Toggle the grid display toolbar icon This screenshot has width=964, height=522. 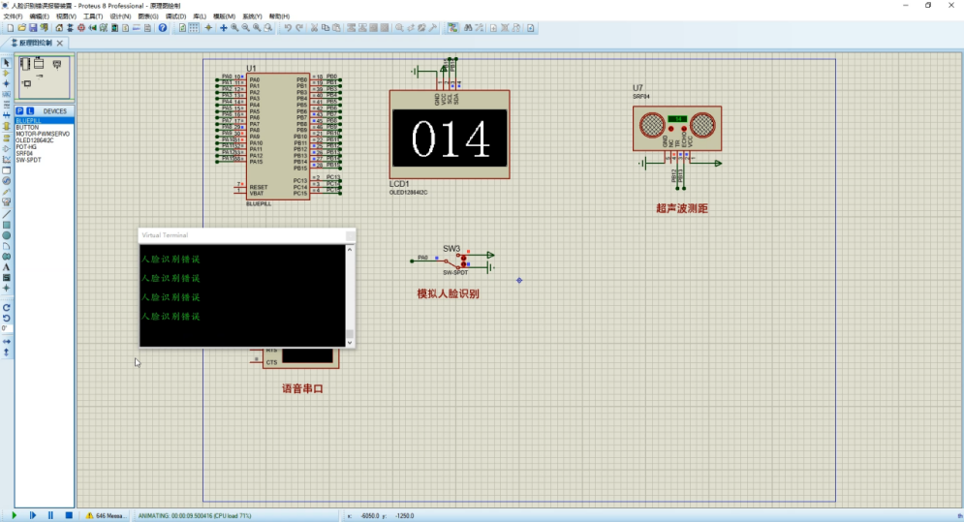[x=194, y=28]
